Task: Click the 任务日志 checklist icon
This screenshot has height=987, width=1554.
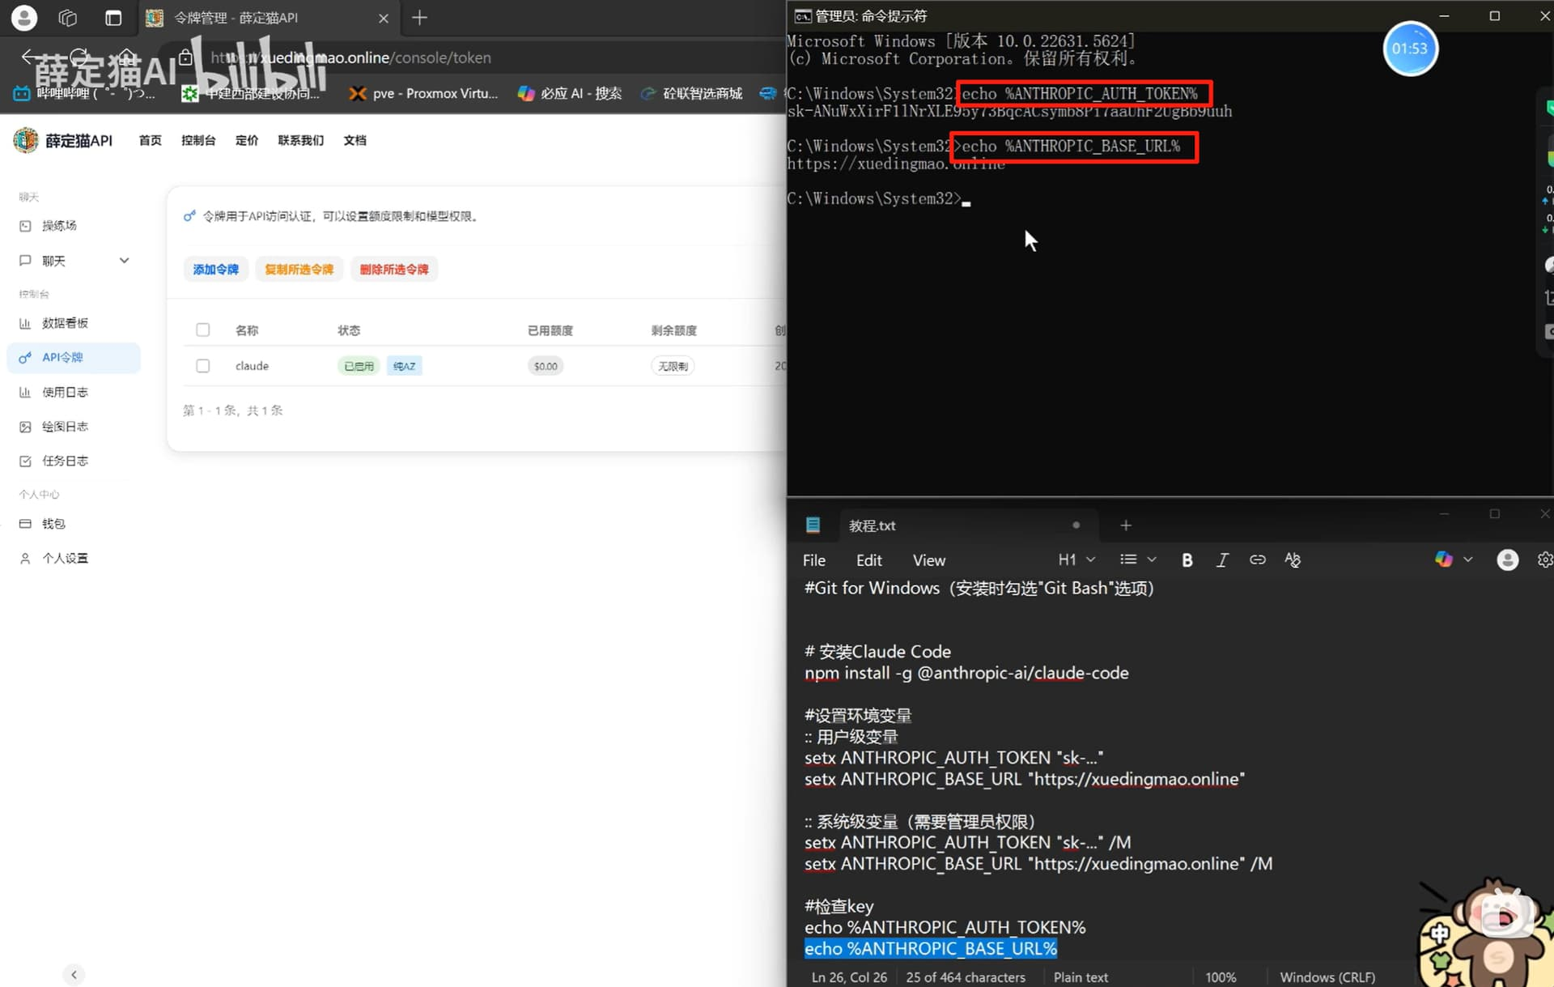Action: tap(25, 461)
